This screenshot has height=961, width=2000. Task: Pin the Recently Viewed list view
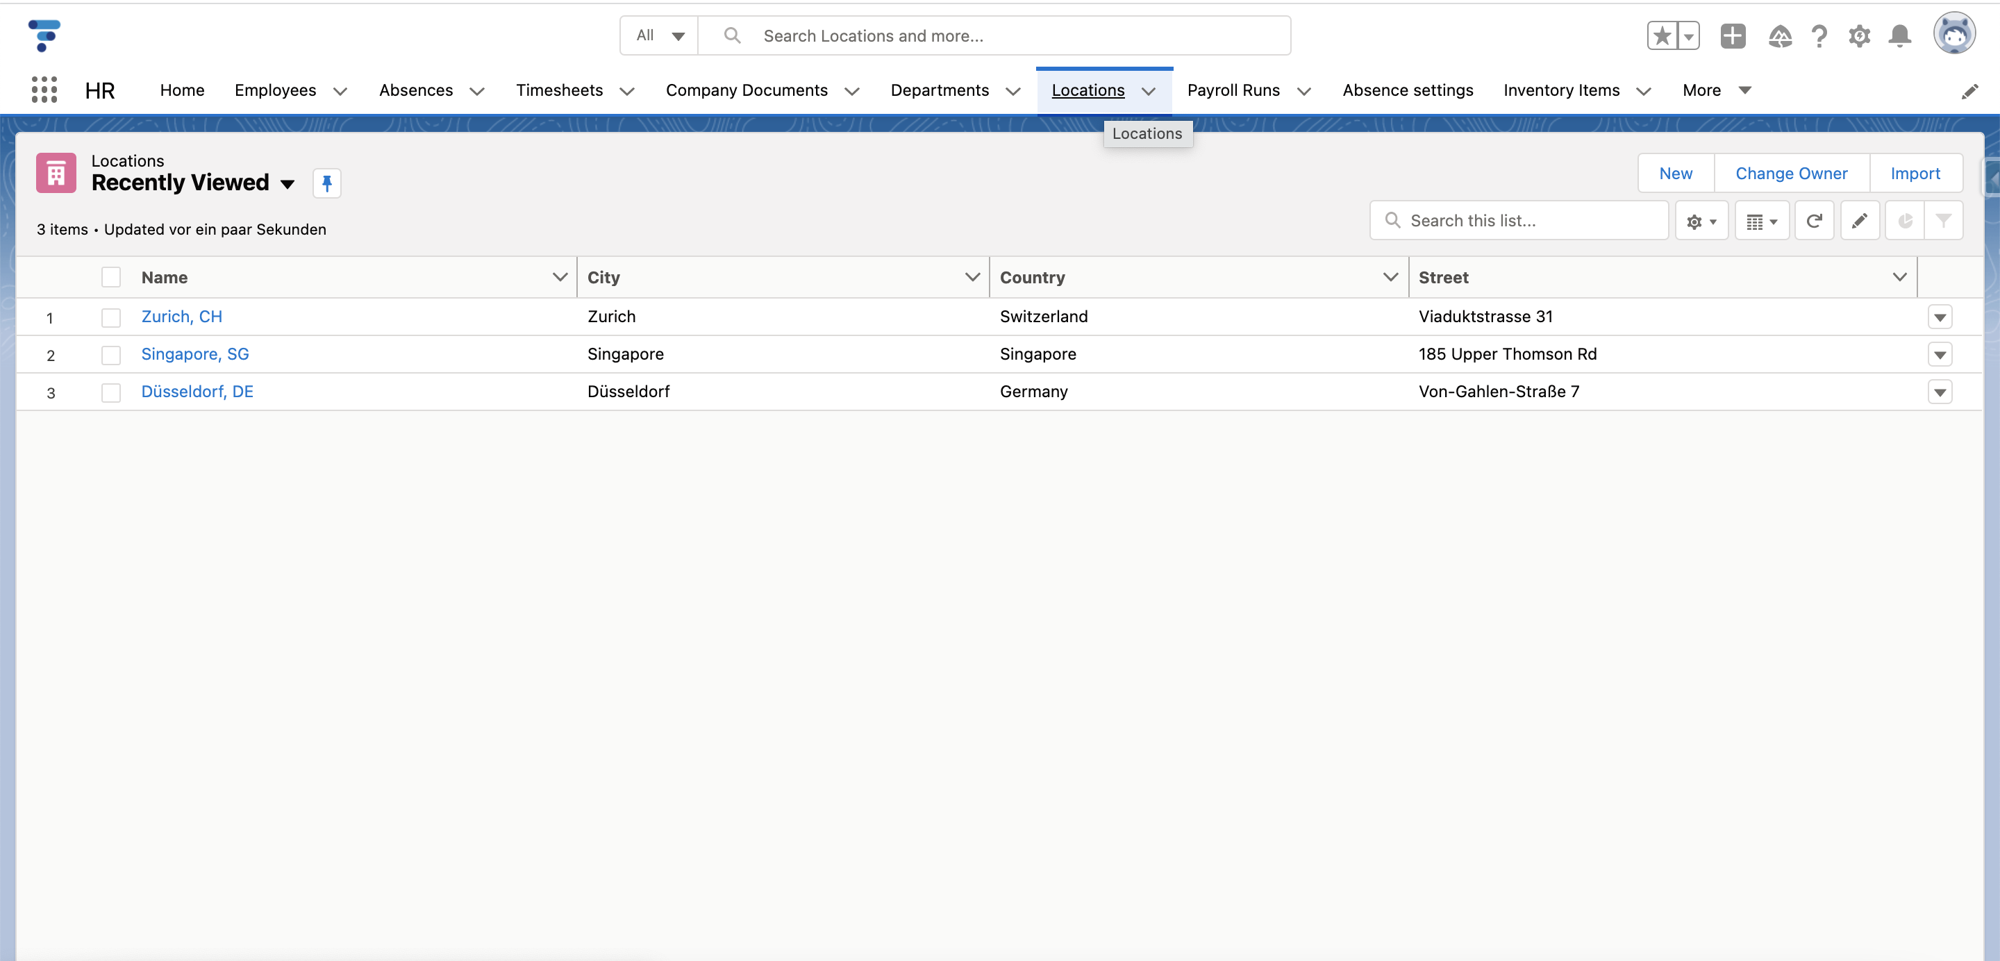click(x=327, y=183)
